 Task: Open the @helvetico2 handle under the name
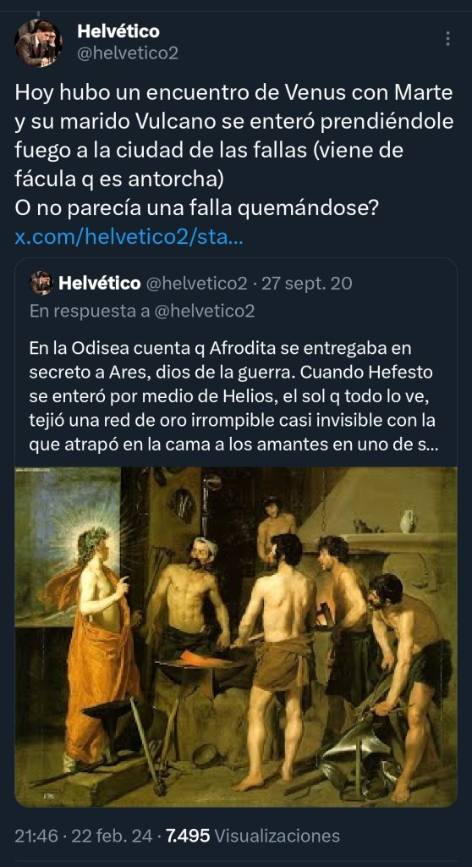pyautogui.click(x=128, y=53)
